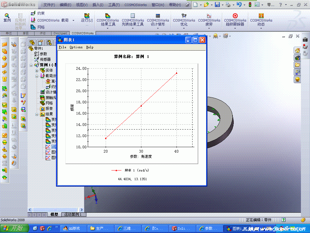Viewport: 310px width, 233px height.
Task: Click the 算例 (Study) icon in the COSMOSWorks toolbar
Action: click(7, 16)
